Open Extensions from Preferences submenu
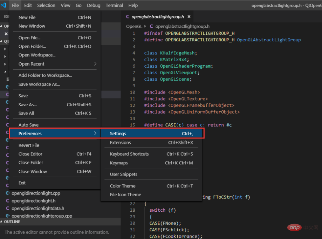Viewport: 322px width, 239px height. coord(151,143)
